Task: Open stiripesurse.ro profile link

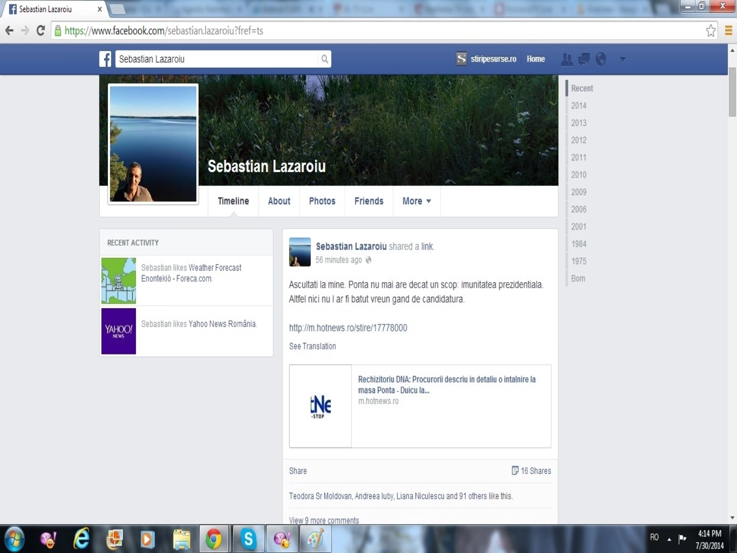Action: tap(486, 59)
